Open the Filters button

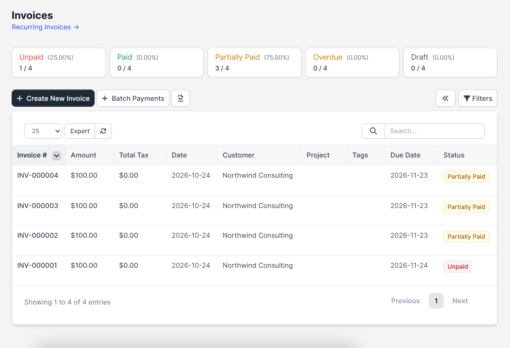pyautogui.click(x=478, y=98)
